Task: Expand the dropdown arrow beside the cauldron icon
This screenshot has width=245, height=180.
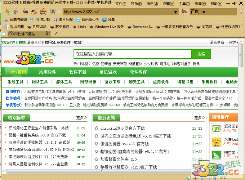Action: pos(58,12)
